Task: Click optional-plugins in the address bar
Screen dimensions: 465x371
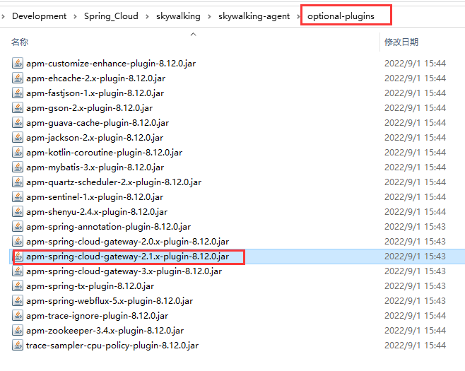Action: 341,16
